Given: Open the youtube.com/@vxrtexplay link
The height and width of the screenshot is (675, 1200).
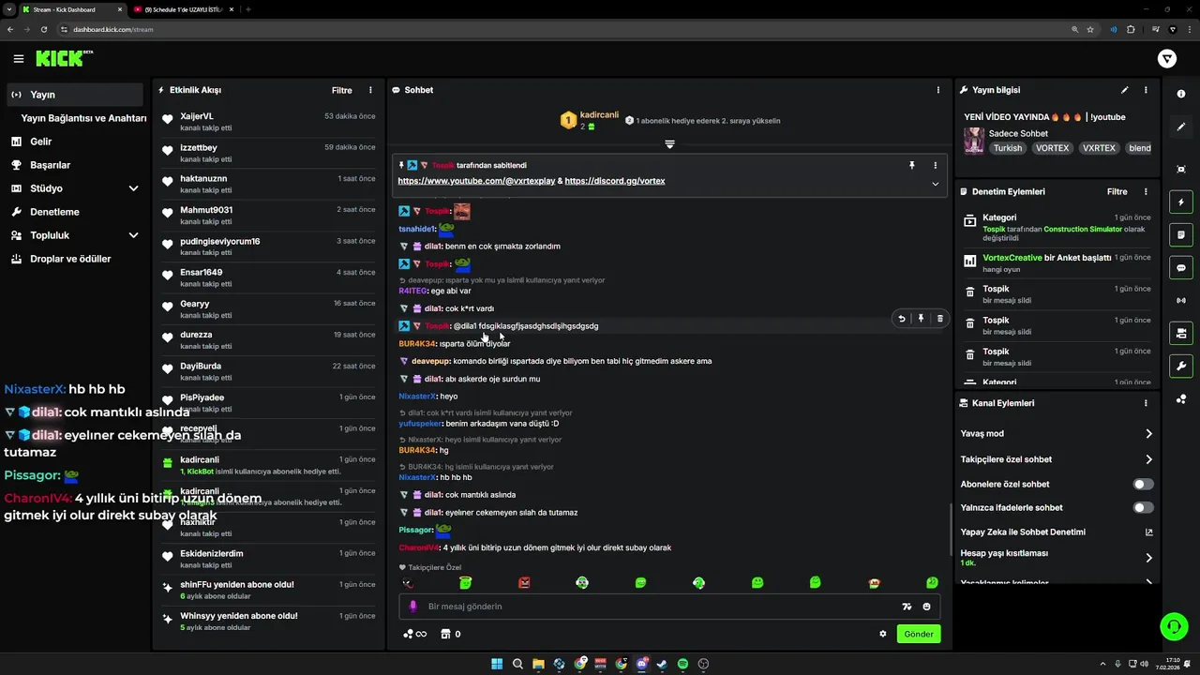Looking at the screenshot, I should coord(476,181).
